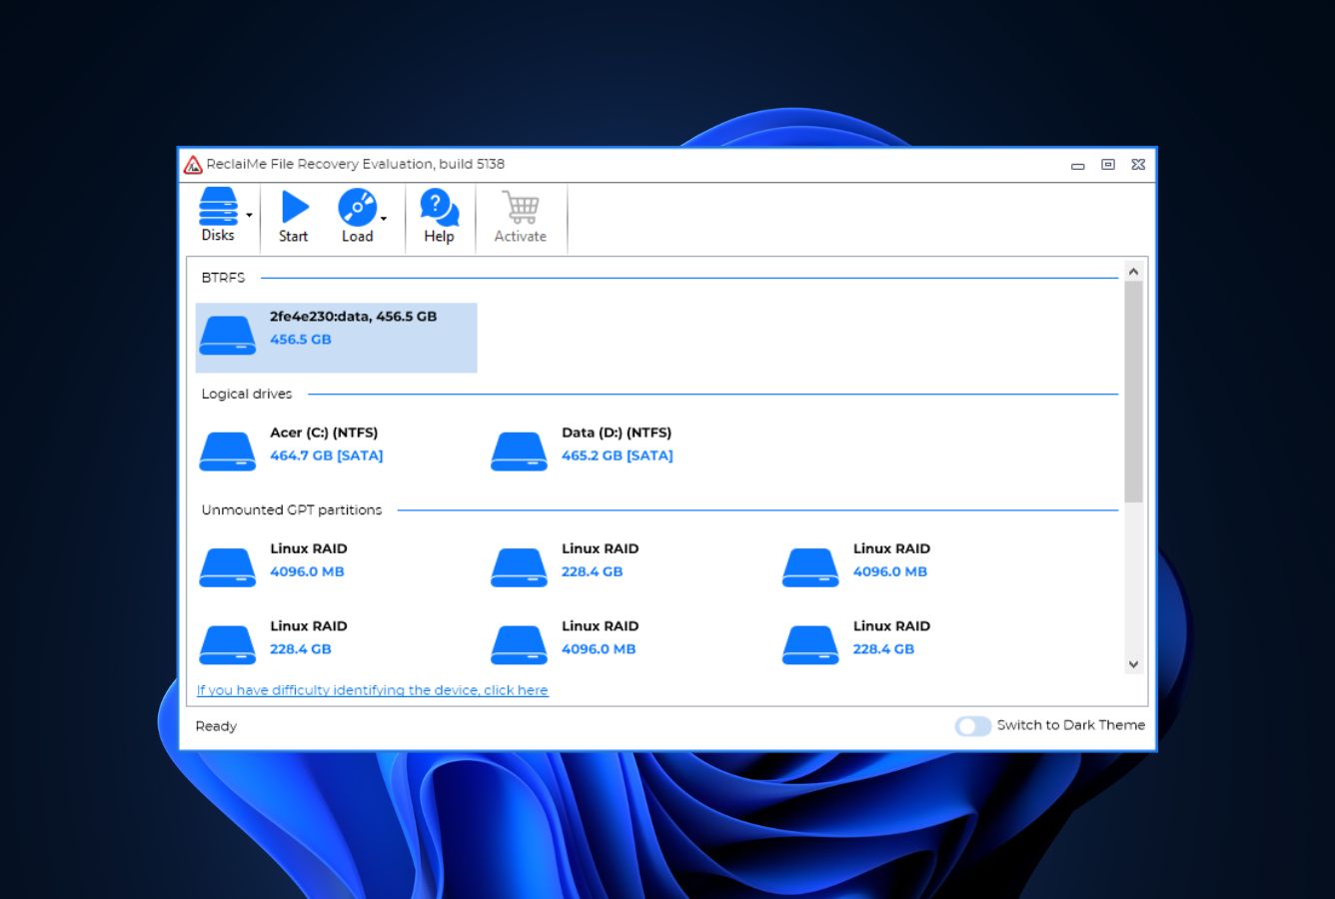The height and width of the screenshot is (899, 1335).
Task: Select the 2fe4e230:data BTRFS drive icon
Action: click(227, 335)
